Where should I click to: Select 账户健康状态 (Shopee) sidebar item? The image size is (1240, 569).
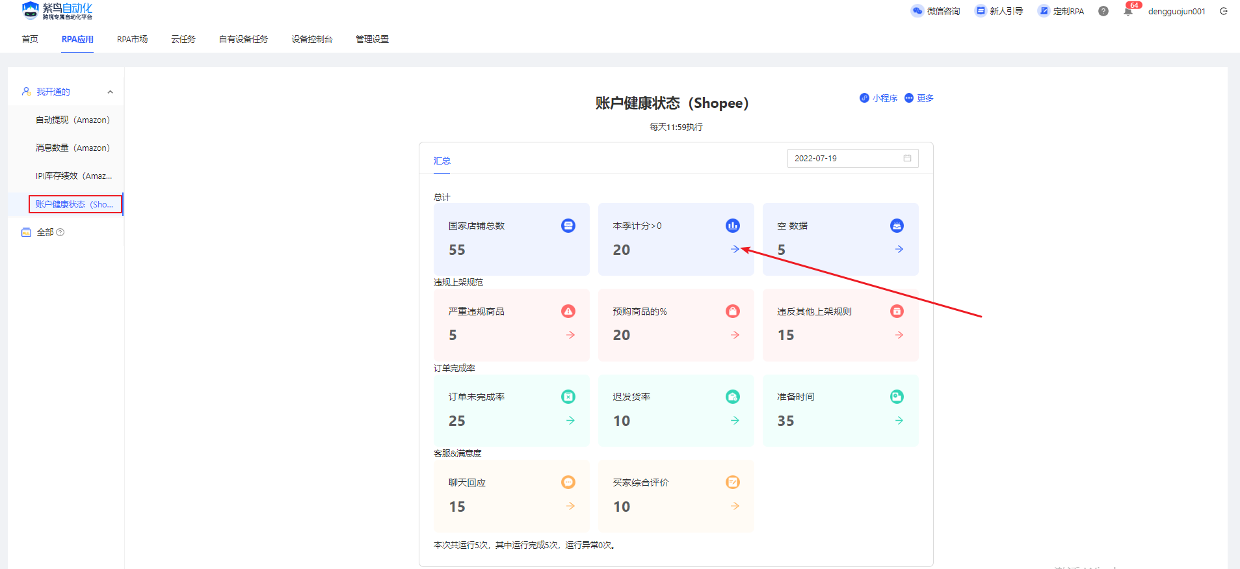pos(75,204)
